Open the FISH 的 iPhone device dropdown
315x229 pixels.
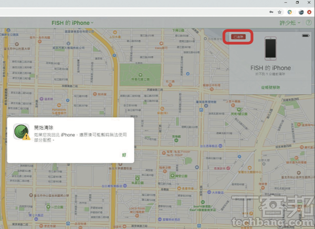[x=72, y=23]
